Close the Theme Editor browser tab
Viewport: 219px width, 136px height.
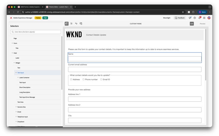(71, 7)
